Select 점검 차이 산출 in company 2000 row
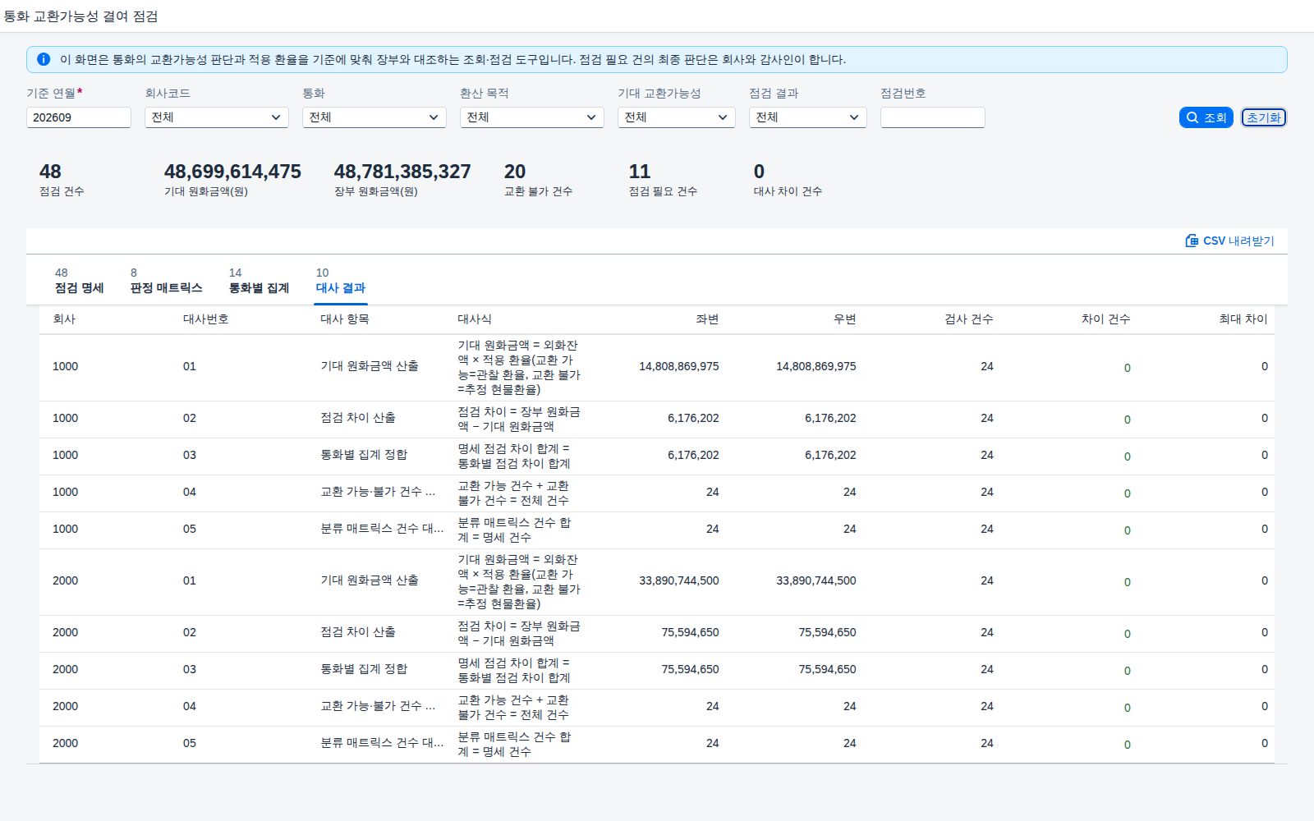 click(x=358, y=632)
